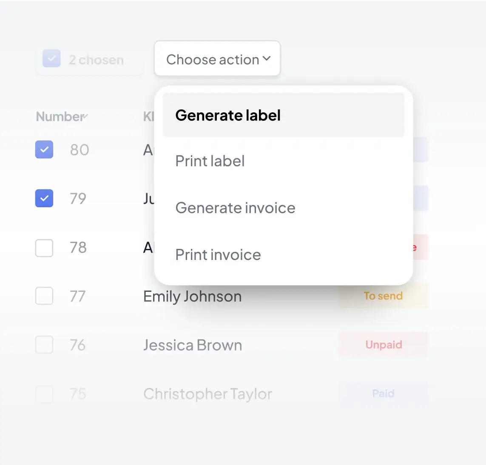Select the checkbox for order 78
This screenshot has width=486, height=465.
[x=44, y=248]
